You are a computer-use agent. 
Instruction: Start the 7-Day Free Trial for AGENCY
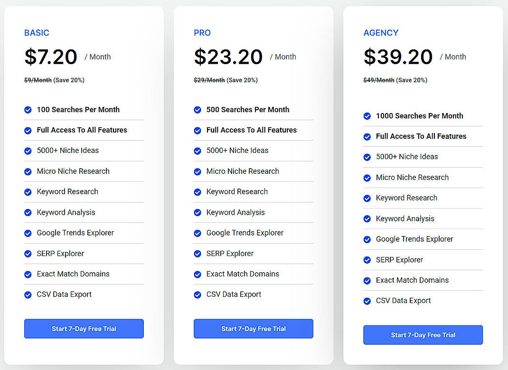click(x=423, y=335)
